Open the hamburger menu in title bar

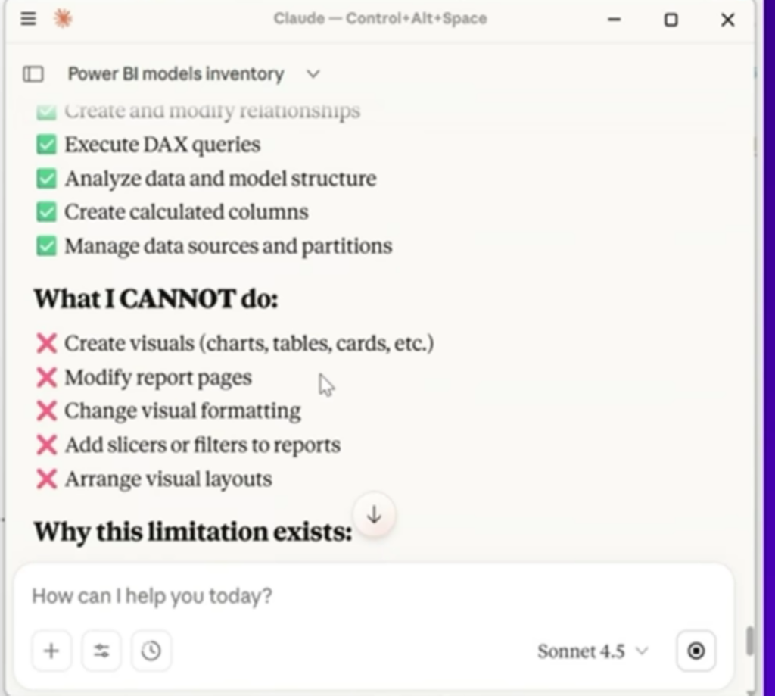tap(28, 19)
